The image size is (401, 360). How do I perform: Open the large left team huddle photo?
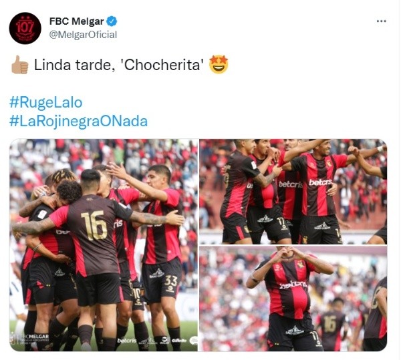(x=104, y=245)
